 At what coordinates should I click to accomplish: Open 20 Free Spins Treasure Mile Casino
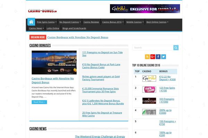click(102, 114)
